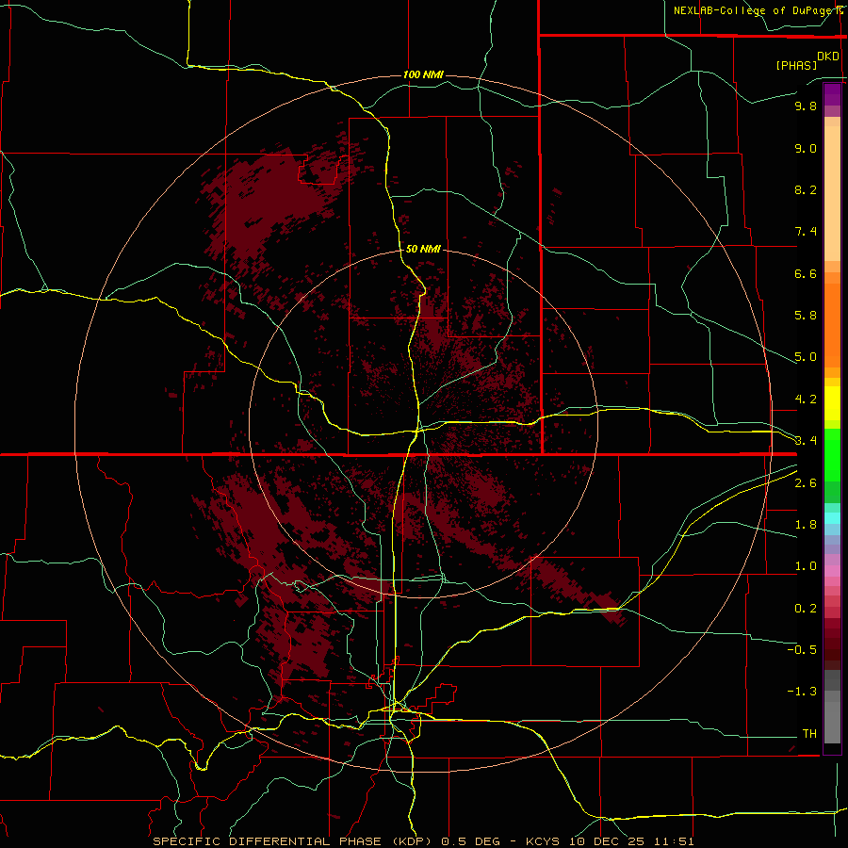Pick the pink segment of the color bar
Viewport: 848px width, 848px height.
tap(832, 571)
